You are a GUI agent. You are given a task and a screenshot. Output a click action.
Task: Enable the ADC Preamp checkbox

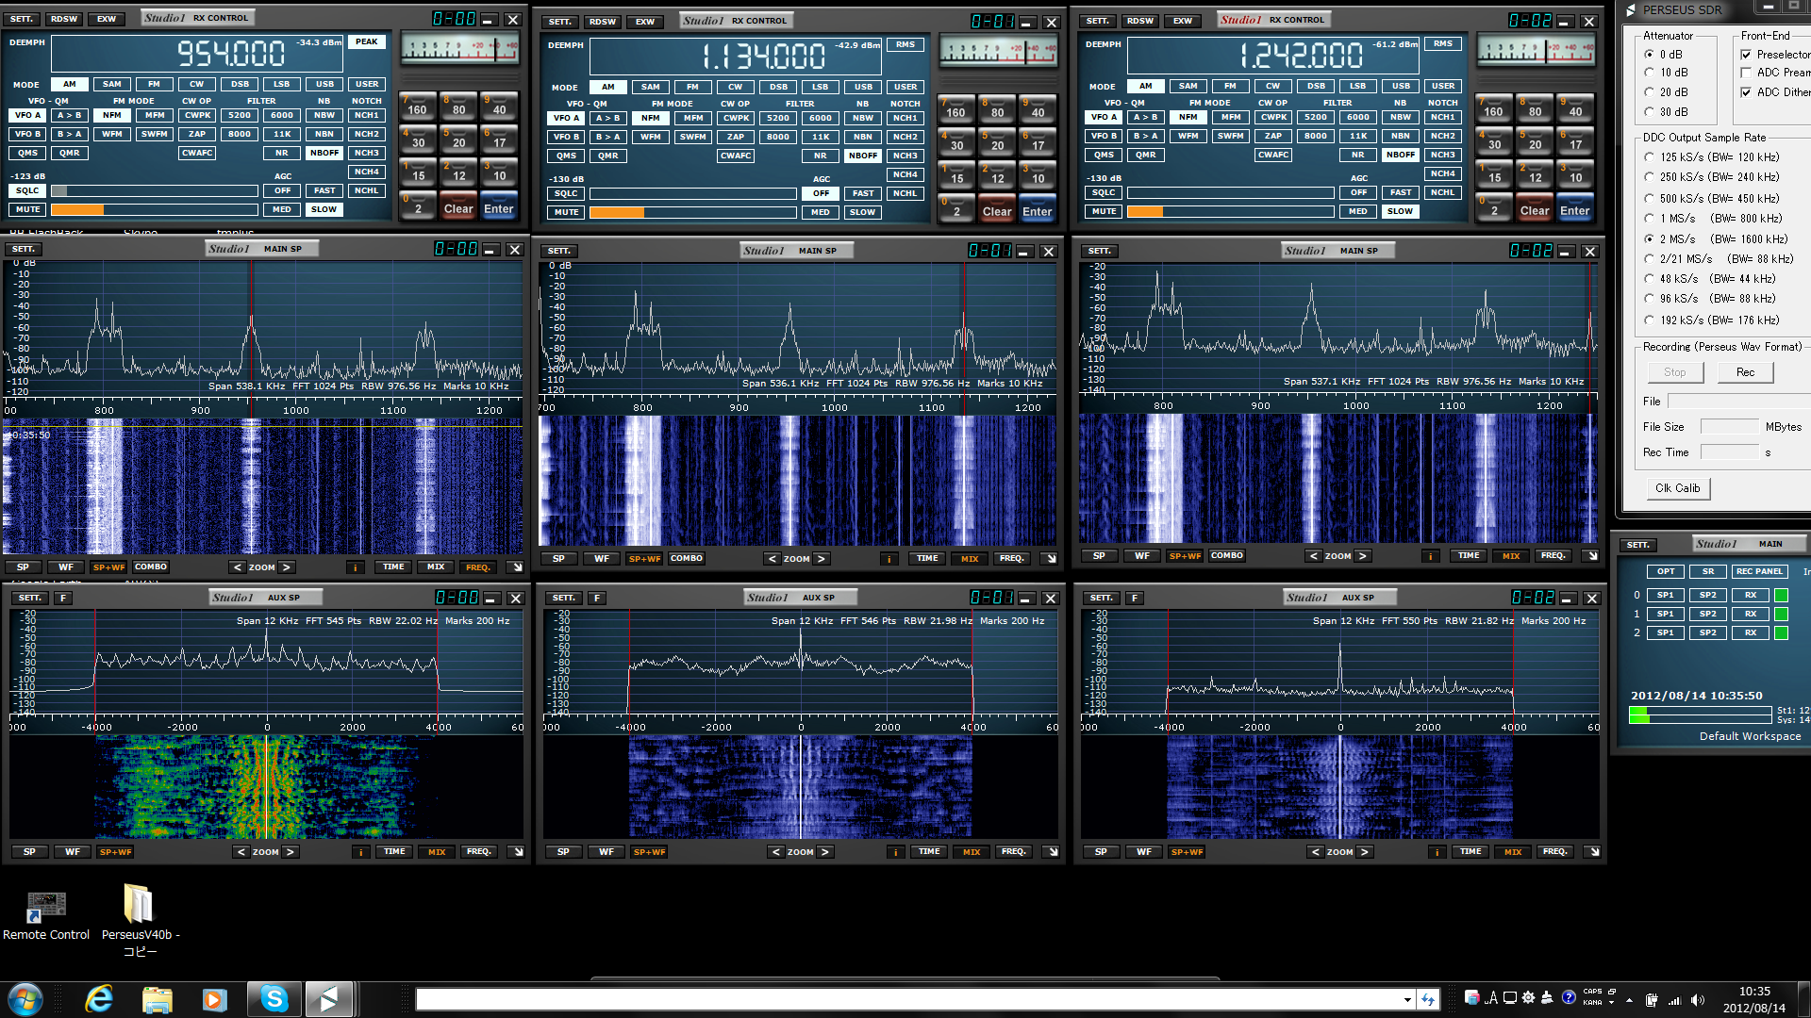1746,73
